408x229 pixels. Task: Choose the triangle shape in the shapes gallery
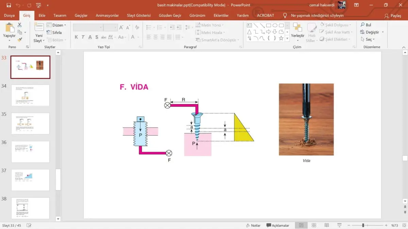(x=249, y=32)
